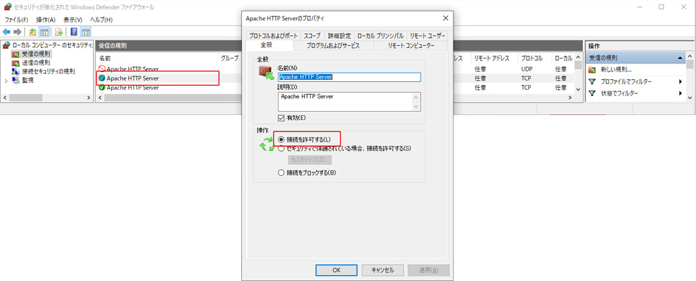Open help via the blue question mark icon

74,32
